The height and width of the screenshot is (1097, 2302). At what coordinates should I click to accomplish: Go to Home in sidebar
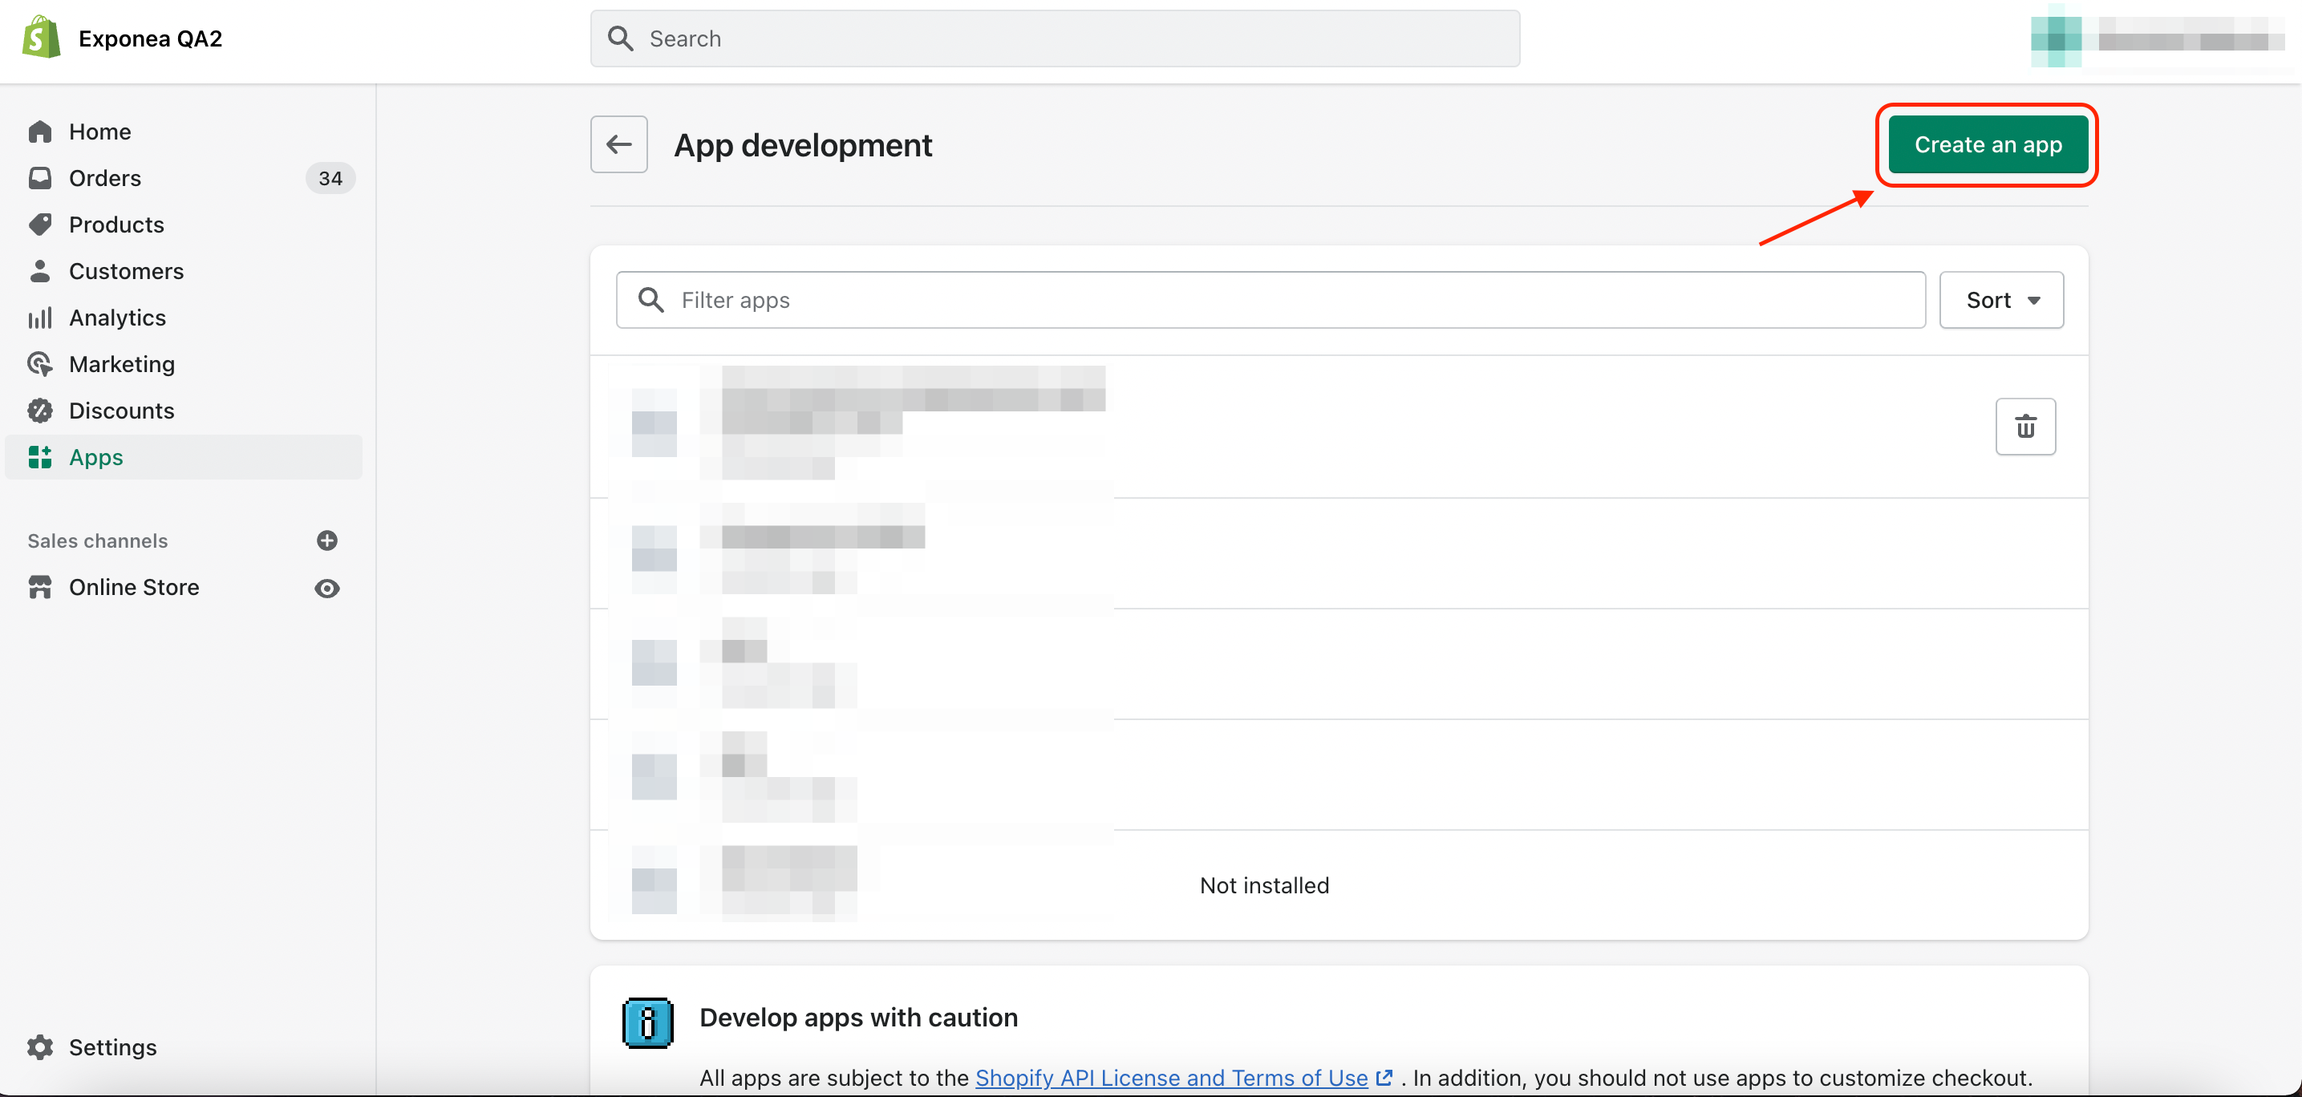[100, 132]
